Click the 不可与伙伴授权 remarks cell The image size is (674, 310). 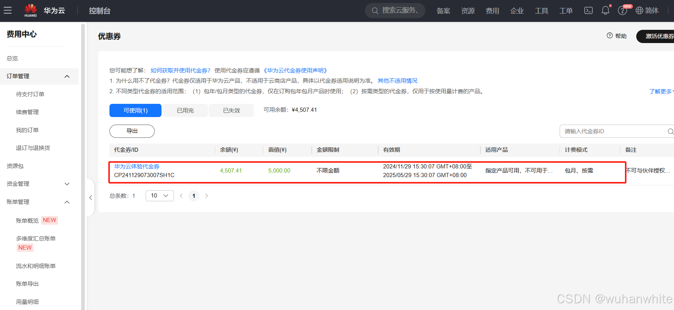(x=648, y=171)
